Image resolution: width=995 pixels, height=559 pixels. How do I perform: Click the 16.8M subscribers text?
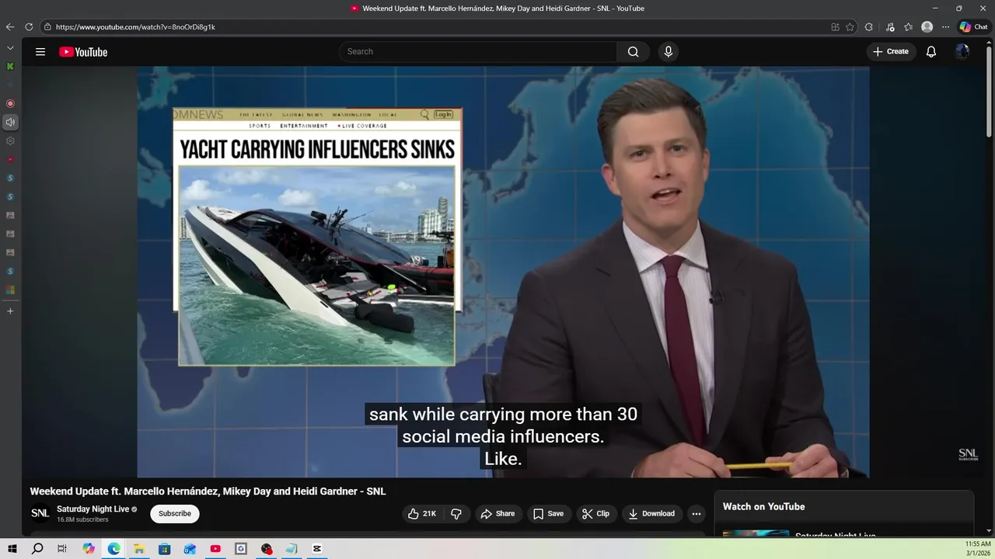click(x=82, y=520)
